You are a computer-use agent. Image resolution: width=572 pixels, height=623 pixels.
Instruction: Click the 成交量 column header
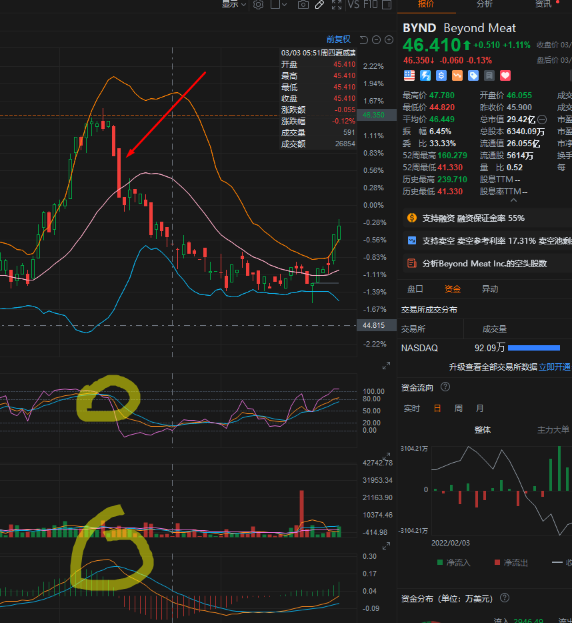pyautogui.click(x=494, y=329)
